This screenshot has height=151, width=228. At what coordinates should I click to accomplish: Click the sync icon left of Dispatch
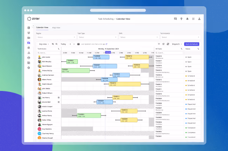pos(168,44)
